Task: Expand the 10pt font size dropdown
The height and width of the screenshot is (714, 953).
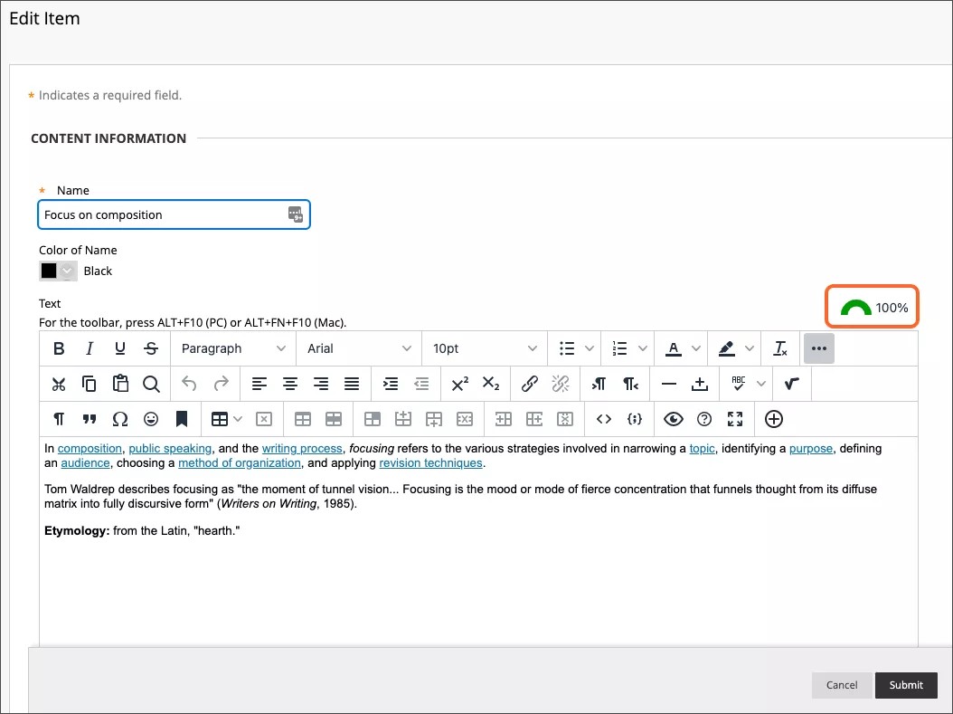Action: coord(484,348)
